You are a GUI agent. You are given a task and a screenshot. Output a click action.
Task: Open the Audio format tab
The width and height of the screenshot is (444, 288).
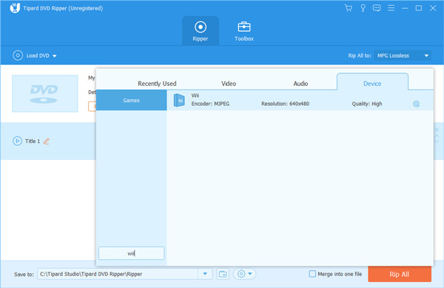tap(300, 84)
